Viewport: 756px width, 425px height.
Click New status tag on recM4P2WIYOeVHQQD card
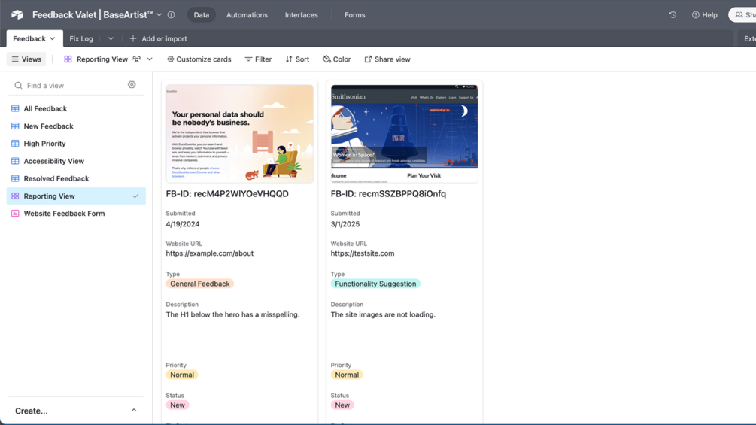178,405
